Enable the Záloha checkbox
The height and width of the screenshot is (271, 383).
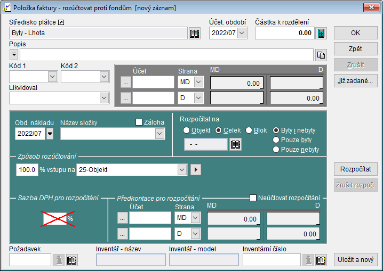pyautogui.click(x=139, y=122)
